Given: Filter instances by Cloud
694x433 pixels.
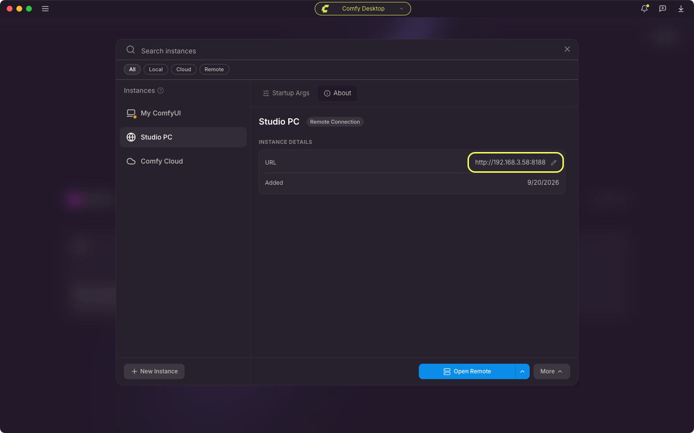Looking at the screenshot, I should click(x=184, y=69).
